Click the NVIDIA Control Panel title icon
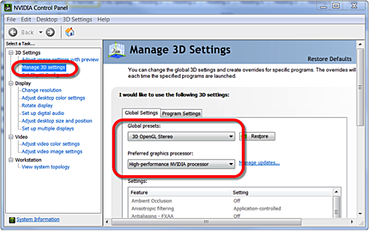 click(x=8, y=8)
